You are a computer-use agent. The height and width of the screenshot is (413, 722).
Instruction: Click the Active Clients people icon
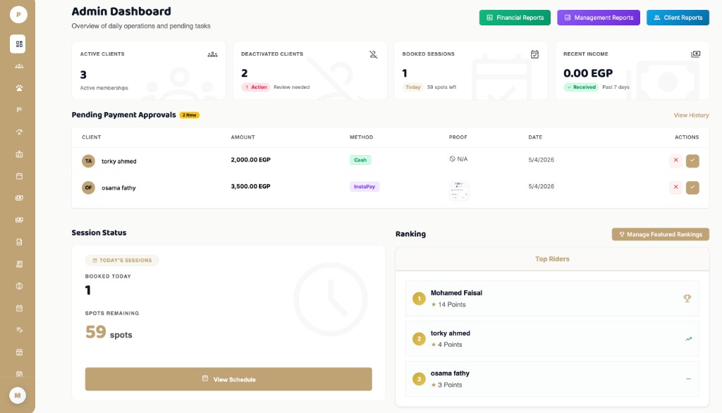(x=212, y=54)
